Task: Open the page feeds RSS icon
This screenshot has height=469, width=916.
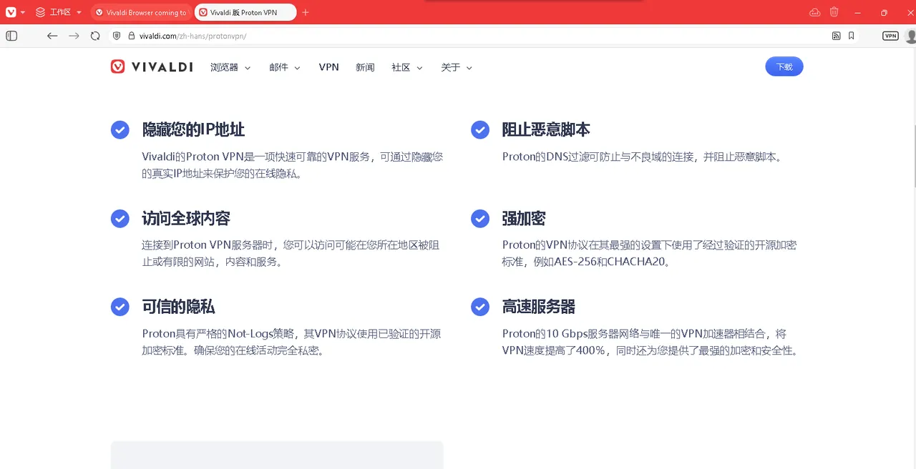Action: pos(836,36)
